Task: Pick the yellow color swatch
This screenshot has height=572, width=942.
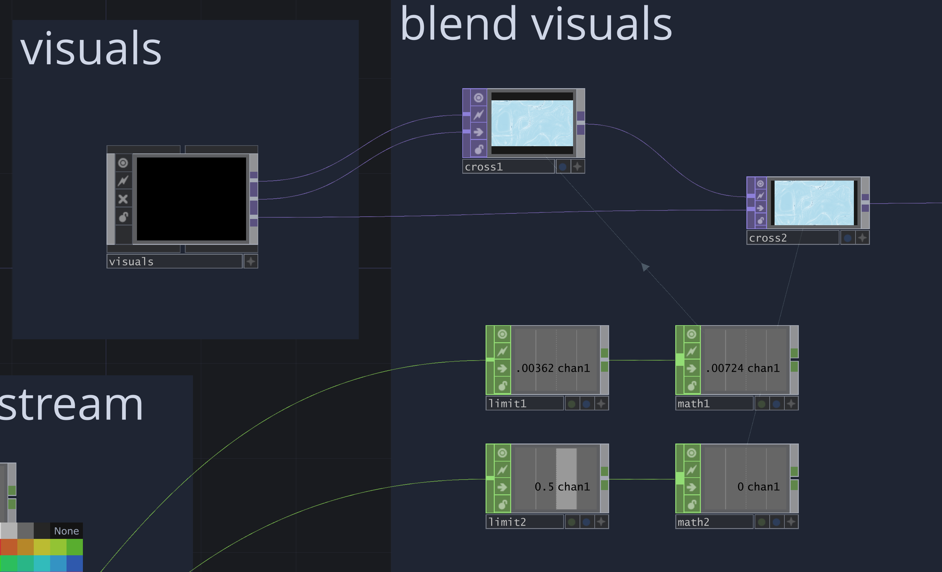Action: [42, 547]
